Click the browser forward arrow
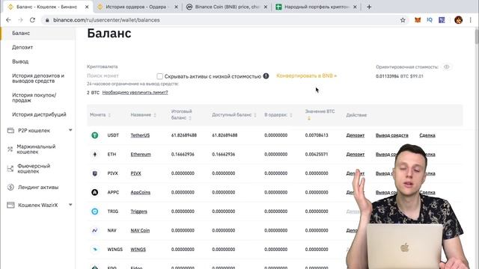The width and height of the screenshot is (479, 269). [x=20, y=20]
